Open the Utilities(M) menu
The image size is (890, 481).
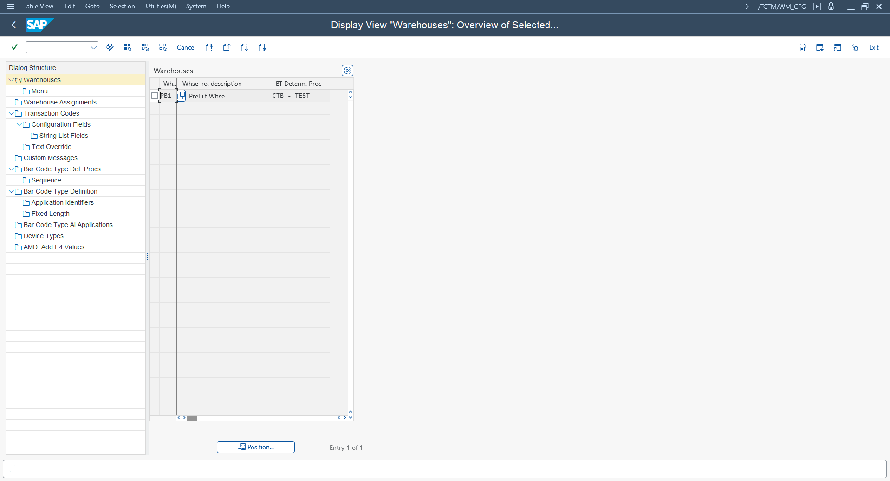tap(161, 6)
